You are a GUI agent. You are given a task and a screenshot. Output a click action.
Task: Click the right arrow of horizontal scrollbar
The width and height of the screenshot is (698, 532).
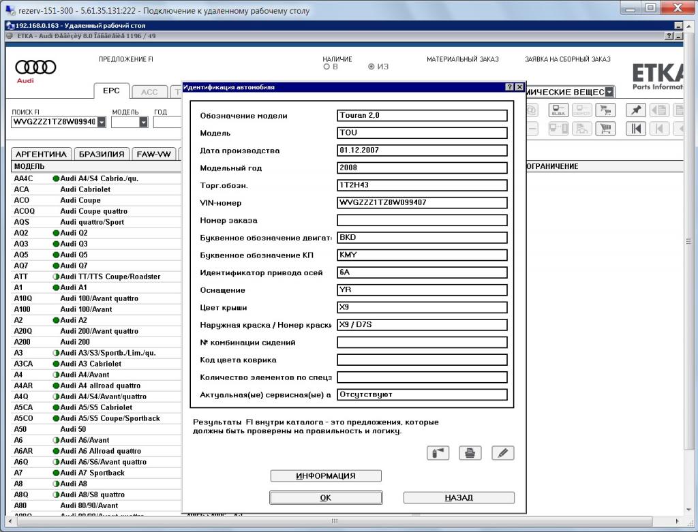[x=678, y=521]
